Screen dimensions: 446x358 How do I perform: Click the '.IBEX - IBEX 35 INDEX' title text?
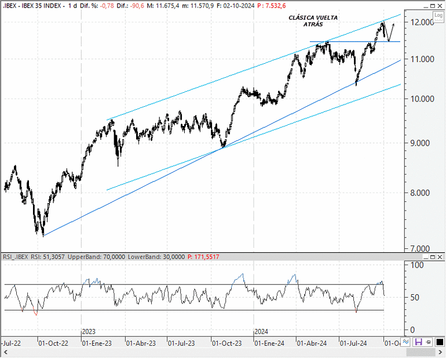[x=32, y=6]
